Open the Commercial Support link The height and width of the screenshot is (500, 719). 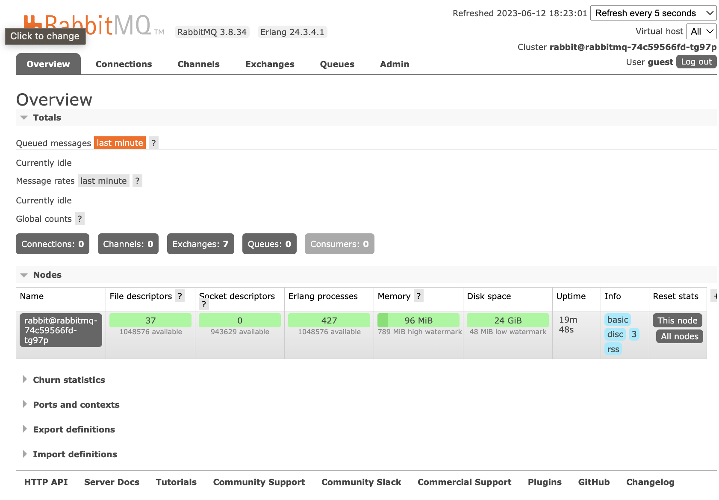point(465,482)
